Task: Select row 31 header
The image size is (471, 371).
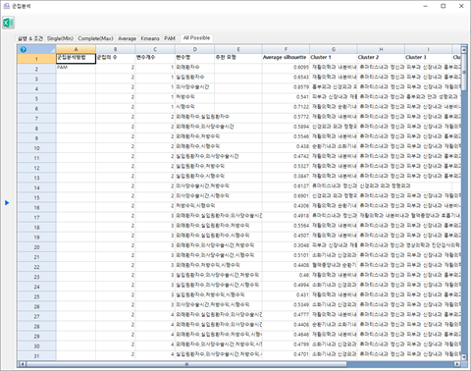Action: tap(36, 356)
